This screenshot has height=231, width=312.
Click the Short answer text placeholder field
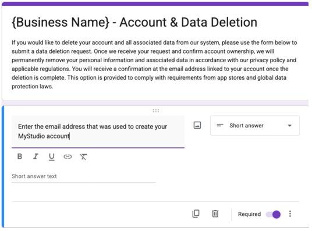tap(84, 176)
